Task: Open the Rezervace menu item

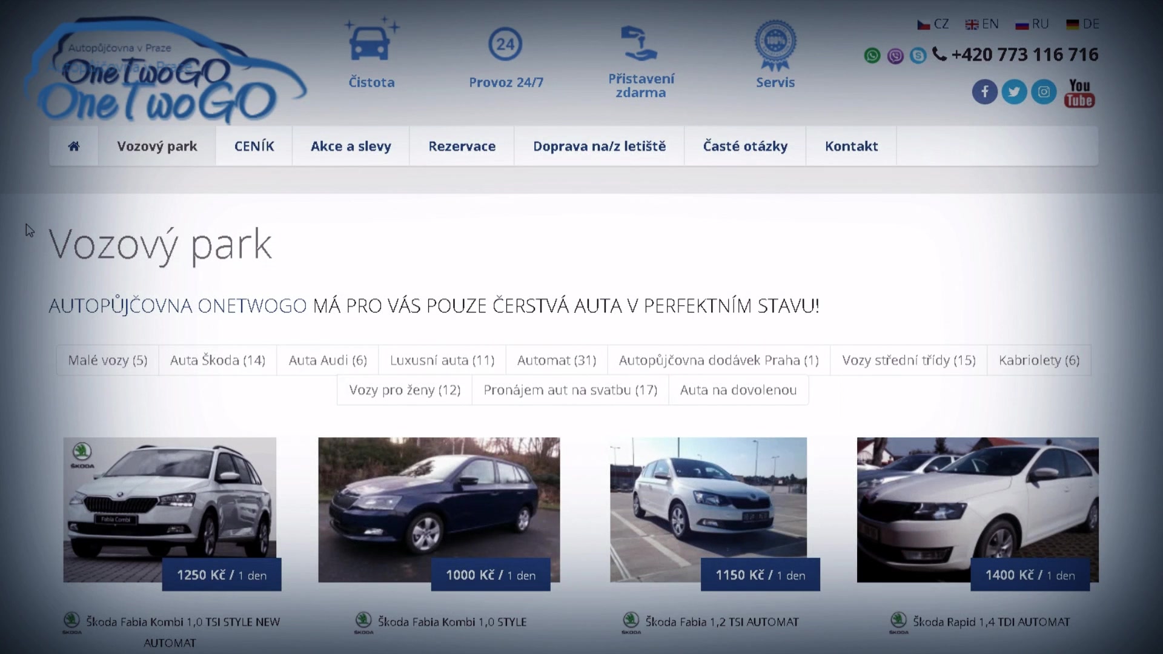Action: click(x=462, y=146)
